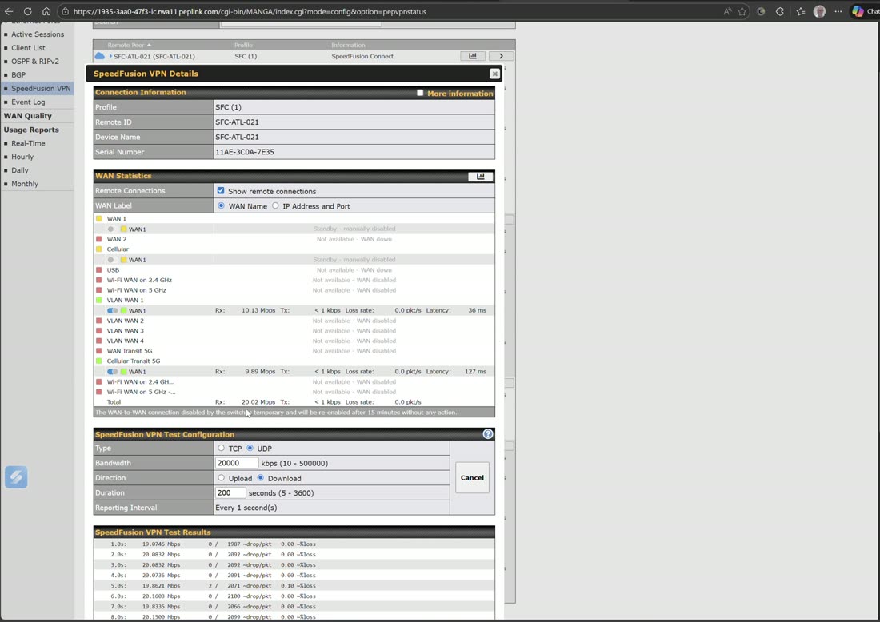880x622 pixels.
Task: Go to browser home page icon
Action: tap(46, 11)
